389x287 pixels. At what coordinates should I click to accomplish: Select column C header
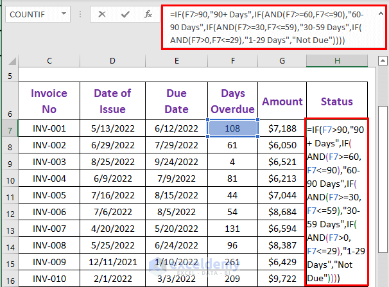49,60
